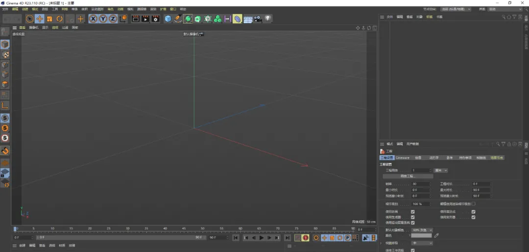Open the MoGraph Cloner icon

217,19
